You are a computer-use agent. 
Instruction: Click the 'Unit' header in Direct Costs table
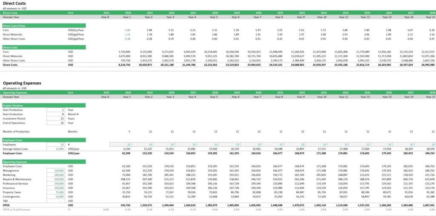(x=70, y=13)
